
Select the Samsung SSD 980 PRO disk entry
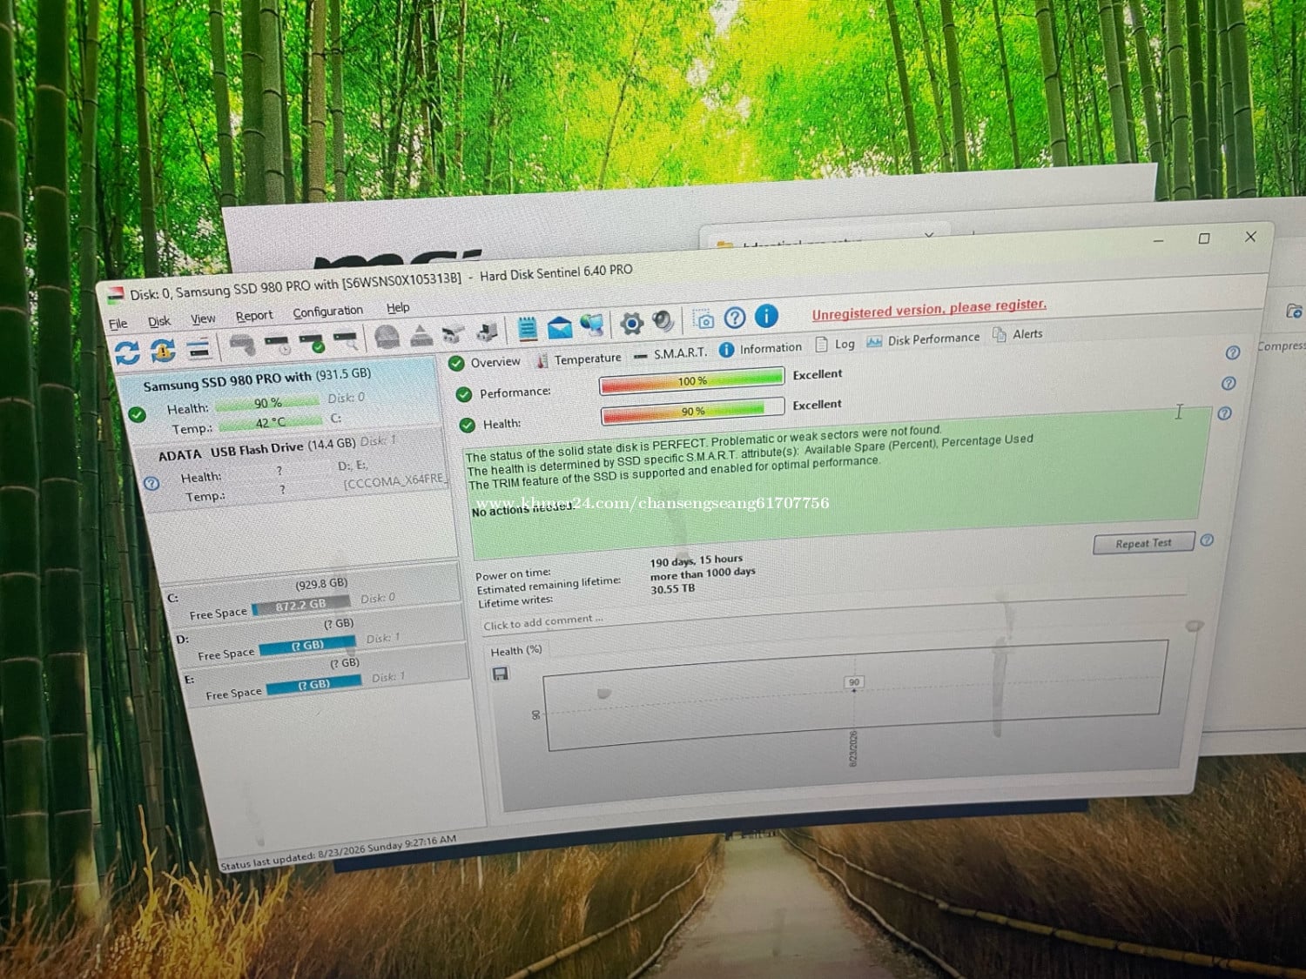pyautogui.click(x=277, y=399)
